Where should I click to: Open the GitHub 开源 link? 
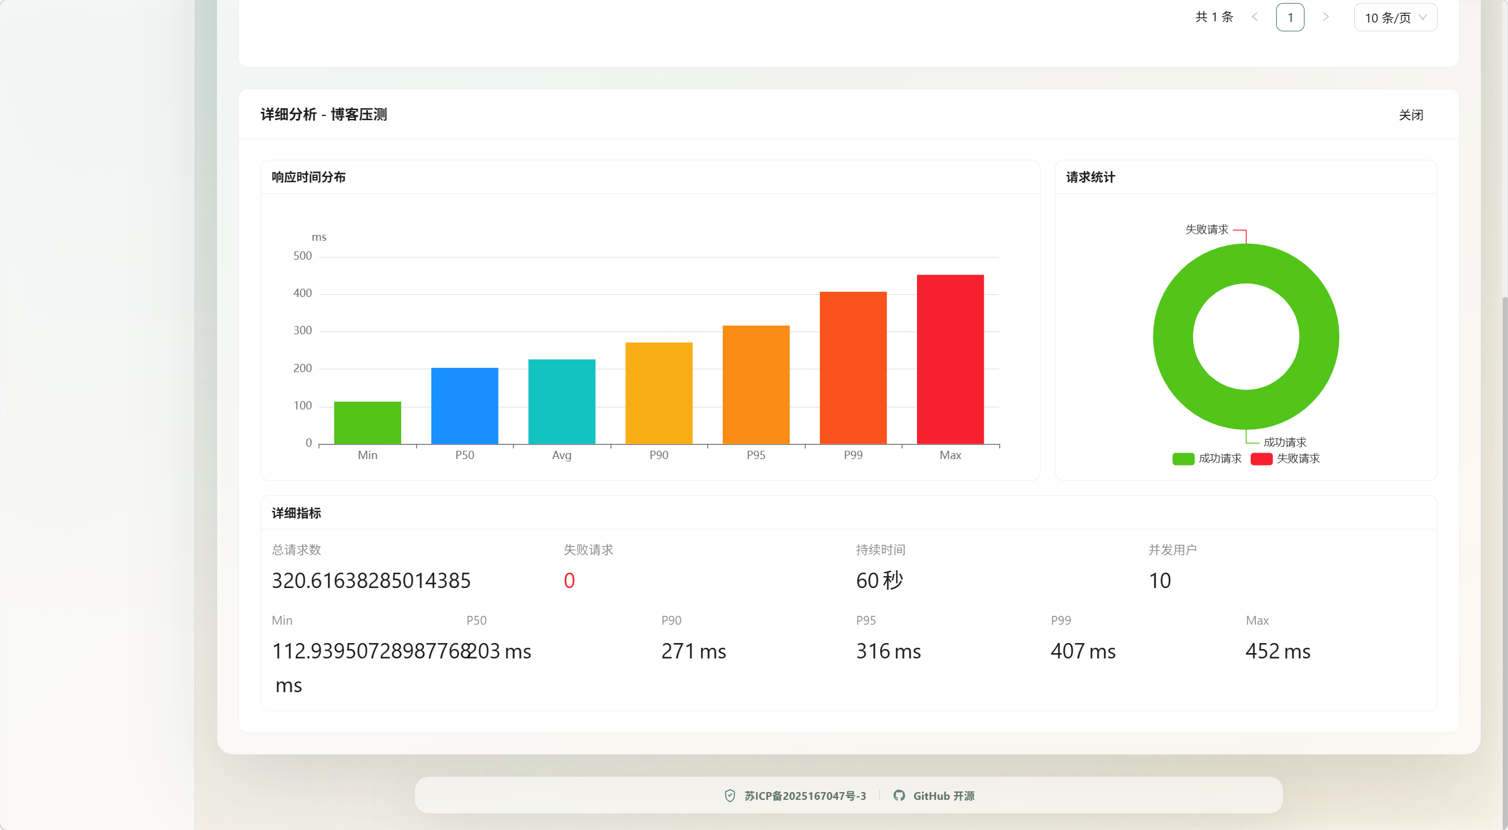click(x=944, y=796)
